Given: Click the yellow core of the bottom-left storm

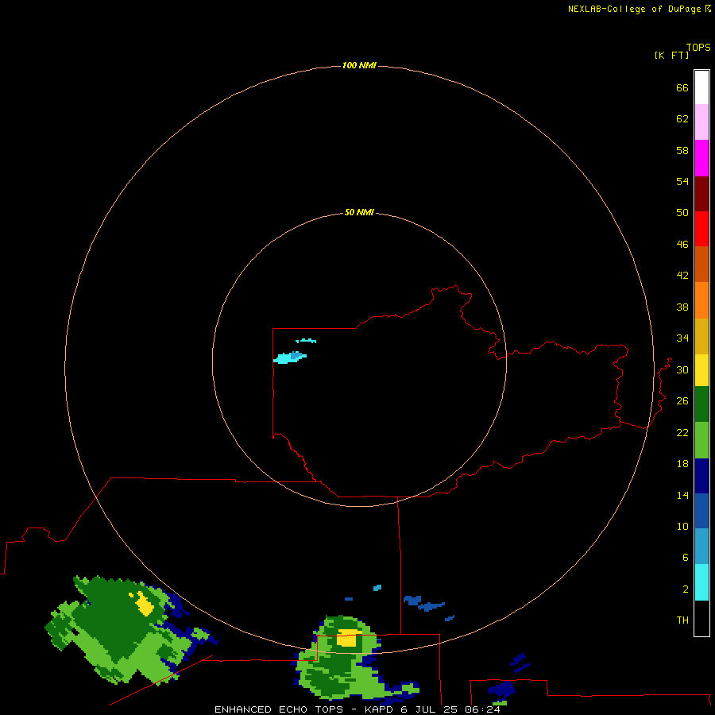Looking at the screenshot, I should click(x=144, y=603).
